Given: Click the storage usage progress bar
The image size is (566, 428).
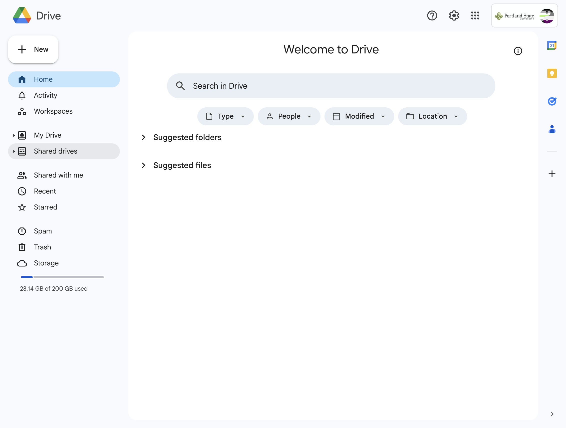Looking at the screenshot, I should (62, 277).
